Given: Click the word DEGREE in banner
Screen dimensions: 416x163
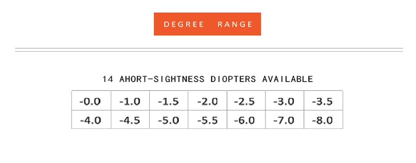Looking at the screenshot, I should tap(184, 24).
